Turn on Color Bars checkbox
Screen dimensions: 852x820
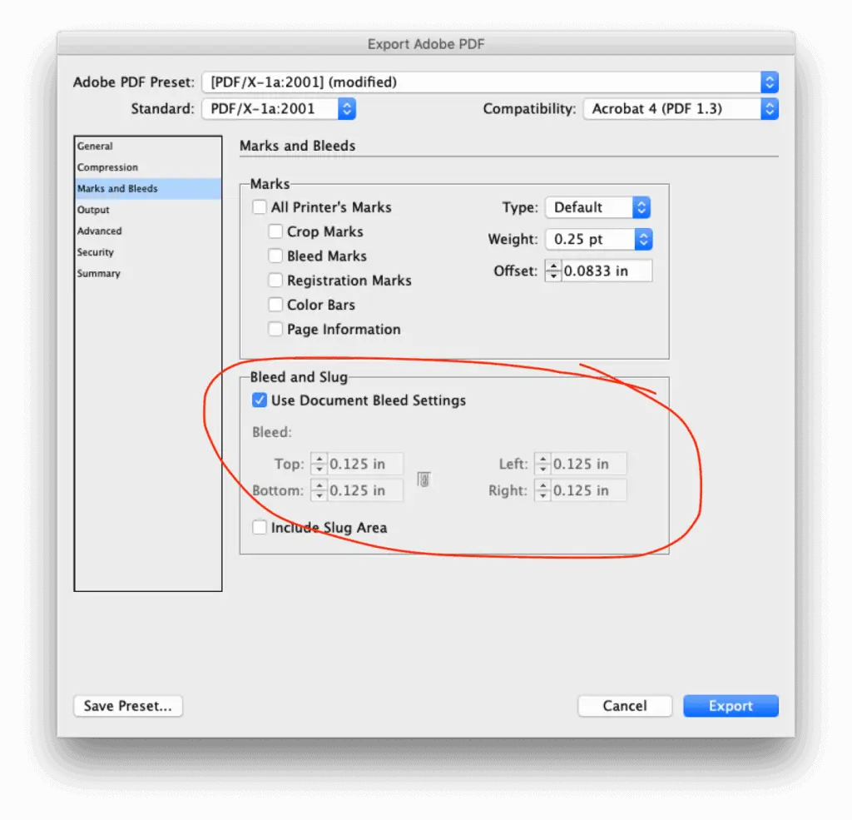pyautogui.click(x=275, y=305)
